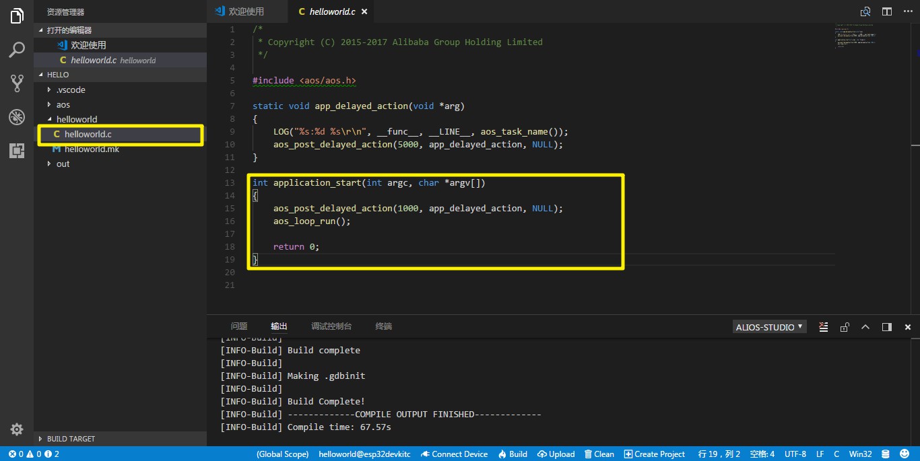Click the Build flame icon
The height and width of the screenshot is (461, 920).
pyautogui.click(x=502, y=454)
